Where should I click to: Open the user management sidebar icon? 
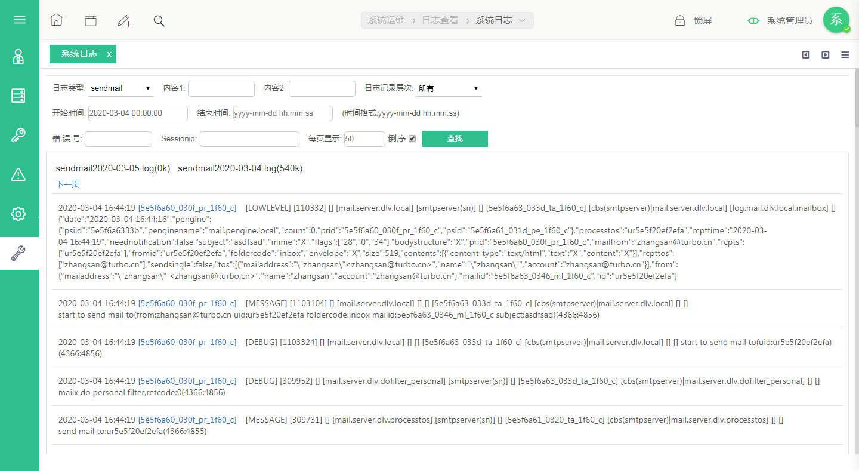click(18, 57)
